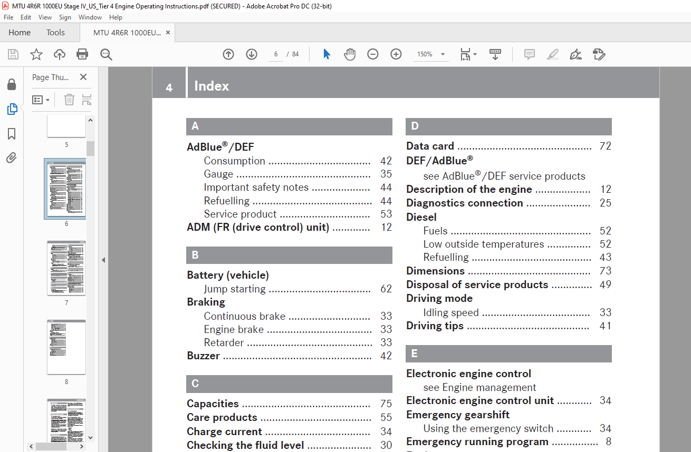691x452 pixels.
Task: Click the Emergency running program entry
Action: [508, 442]
